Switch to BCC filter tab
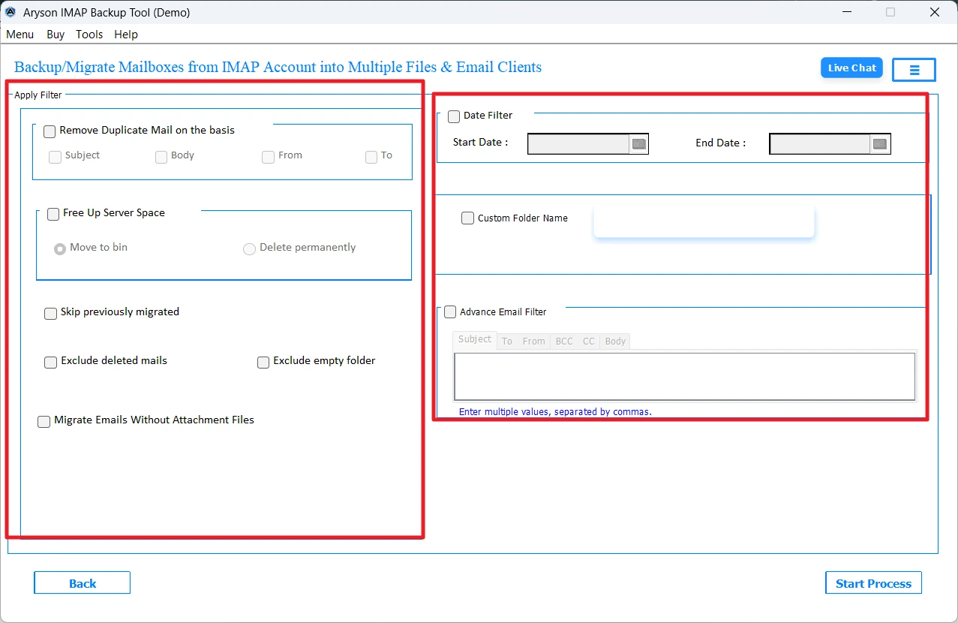958x623 pixels. [x=564, y=342]
